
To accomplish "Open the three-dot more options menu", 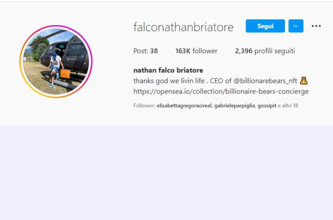I will 316,26.
